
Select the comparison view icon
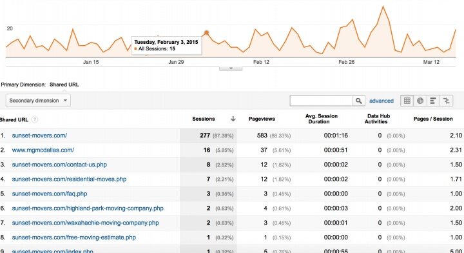coord(446,101)
